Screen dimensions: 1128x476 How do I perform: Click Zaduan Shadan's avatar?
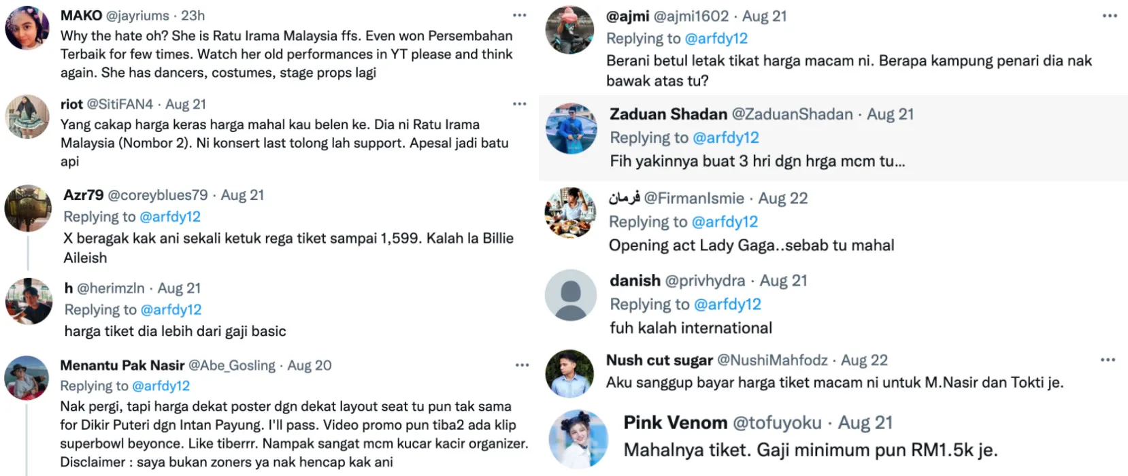pos(571,129)
